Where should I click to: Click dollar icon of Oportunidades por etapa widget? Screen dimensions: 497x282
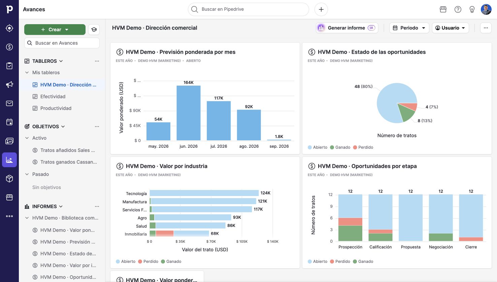point(311,166)
